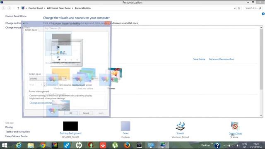Select the Personalization breadcrumb

(83, 8)
